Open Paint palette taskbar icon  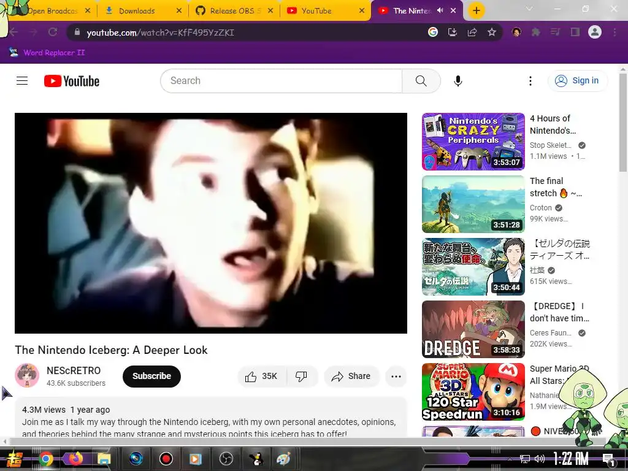[x=283, y=459]
